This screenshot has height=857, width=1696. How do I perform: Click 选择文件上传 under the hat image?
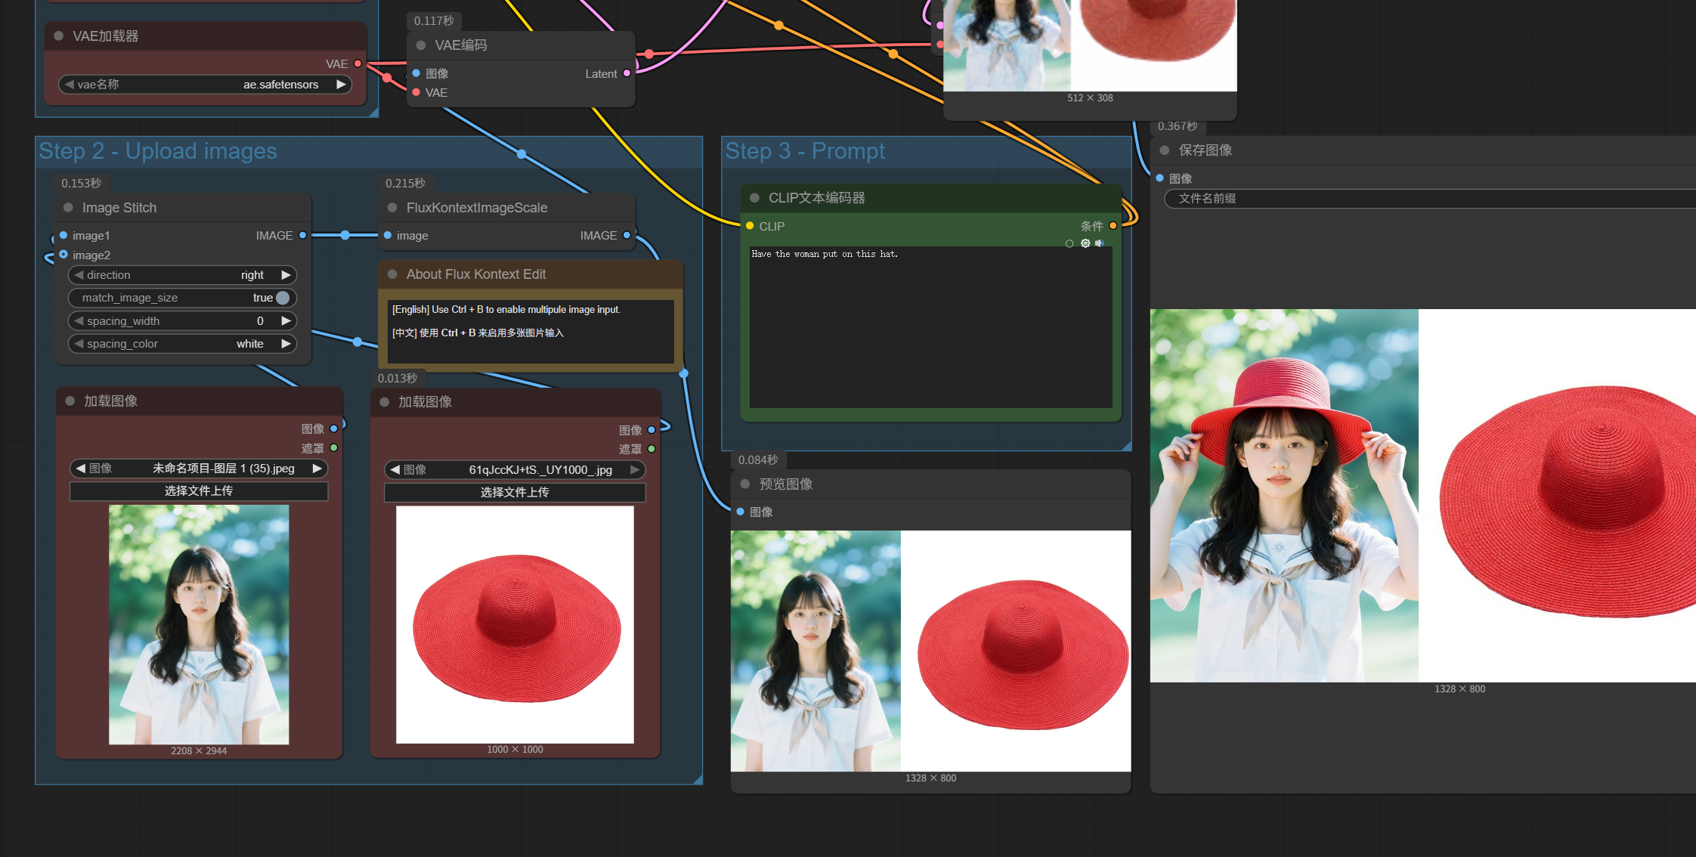pos(515,493)
